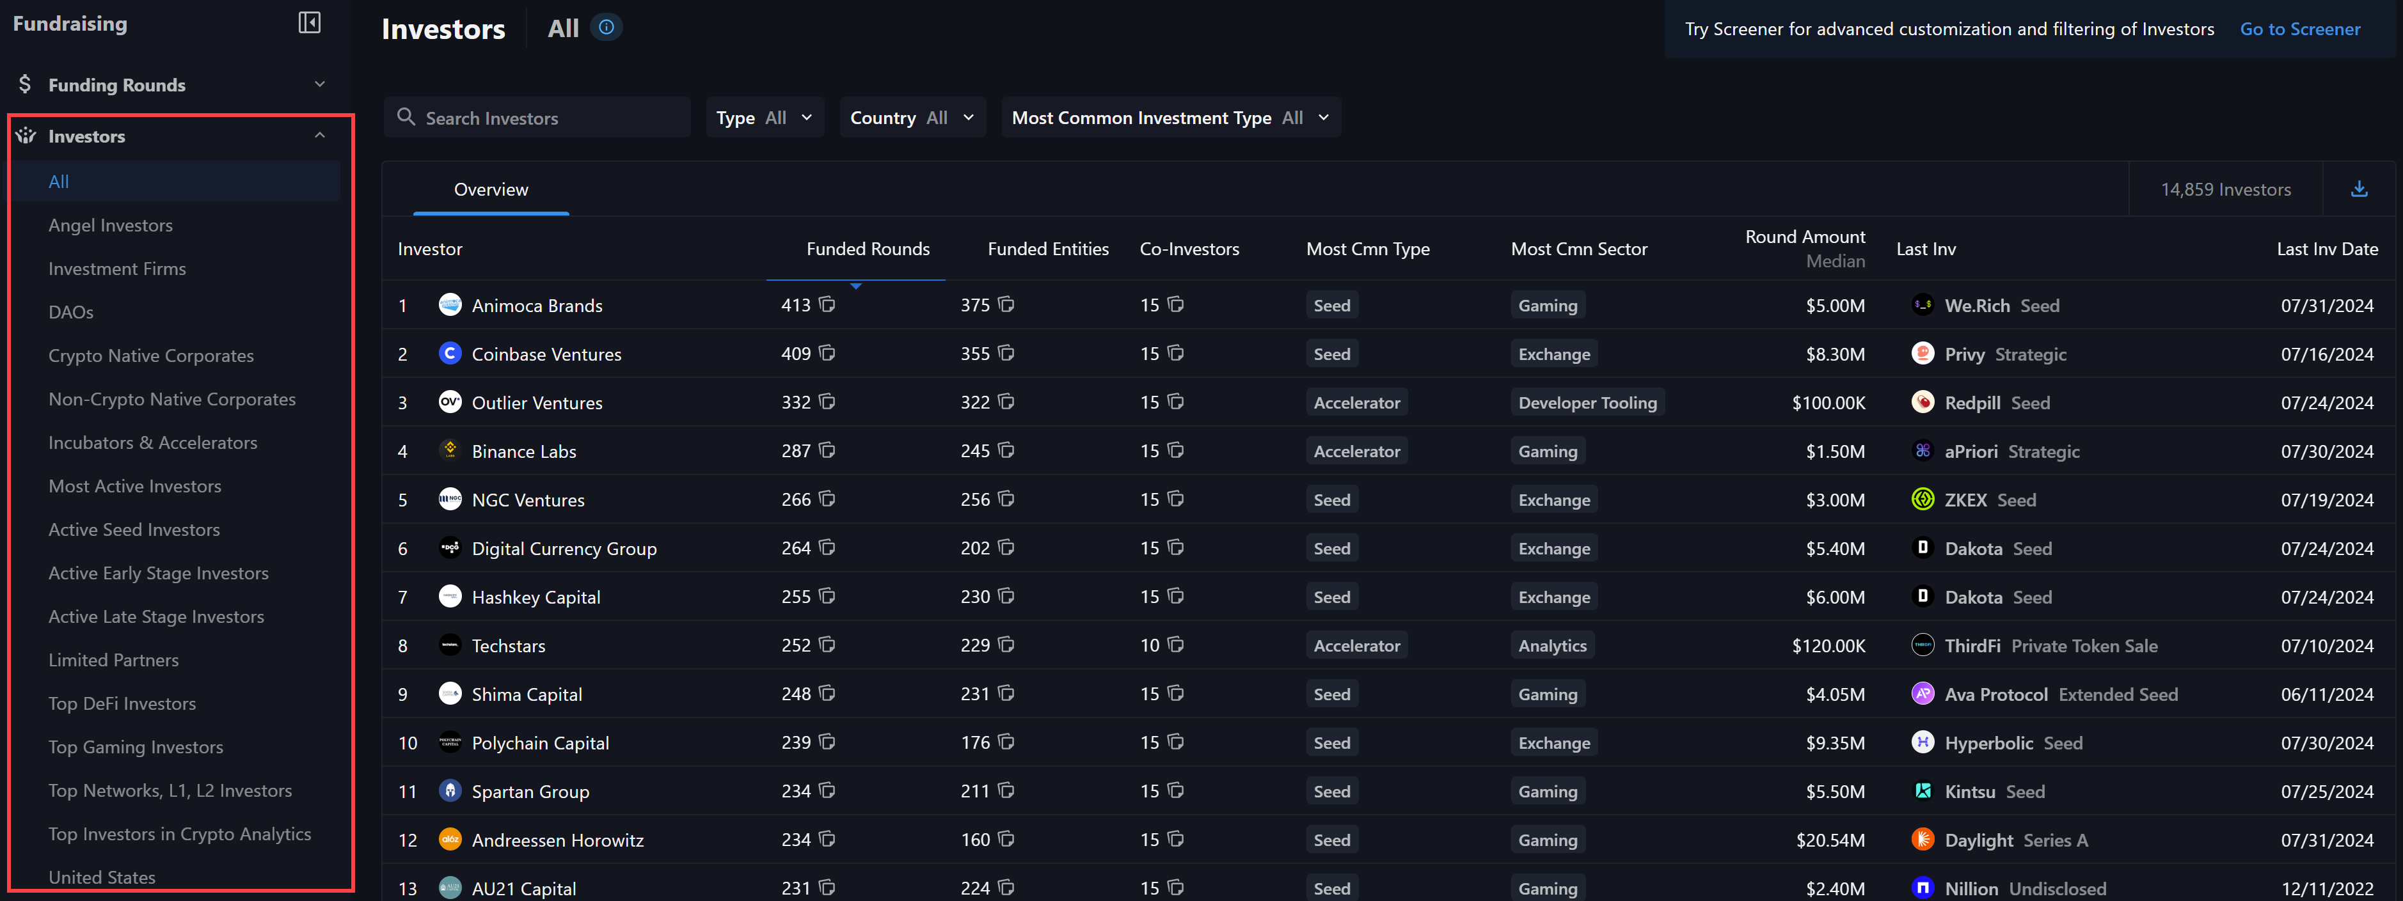Image resolution: width=2403 pixels, height=901 pixels.
Task: Click the Binance Labs logo
Action: (450, 450)
